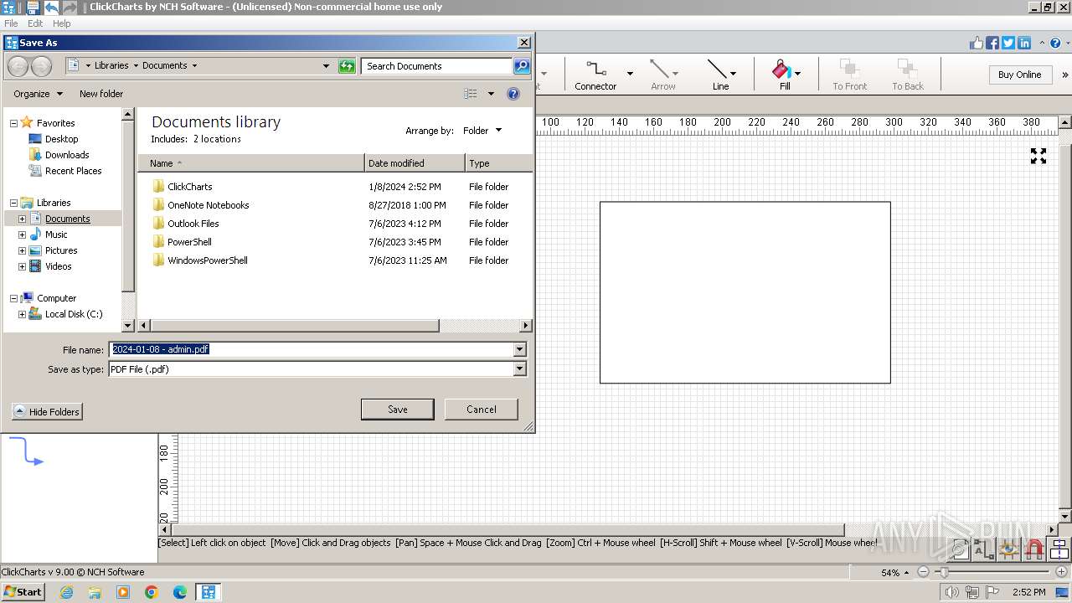
Task: Select Recent Places in Favorites
Action: (73, 171)
